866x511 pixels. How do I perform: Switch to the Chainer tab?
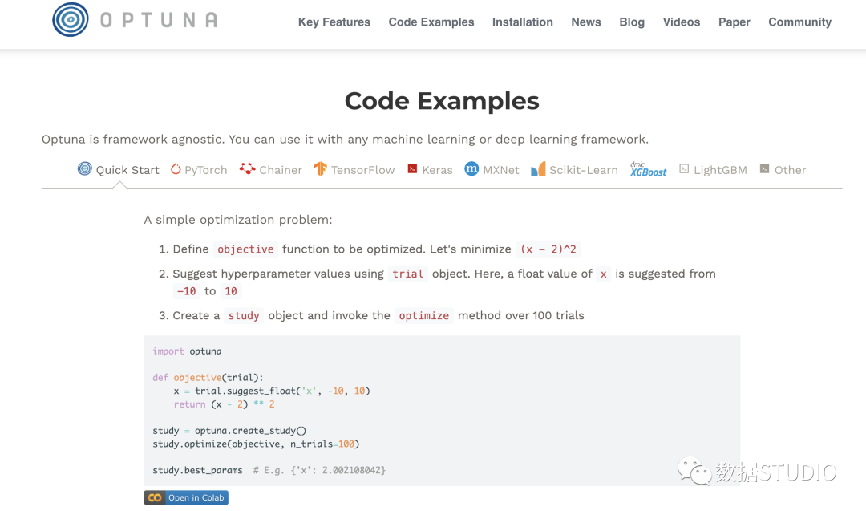(281, 170)
